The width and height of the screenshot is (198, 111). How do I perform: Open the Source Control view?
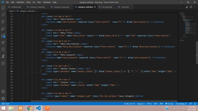click(x=3, y=22)
